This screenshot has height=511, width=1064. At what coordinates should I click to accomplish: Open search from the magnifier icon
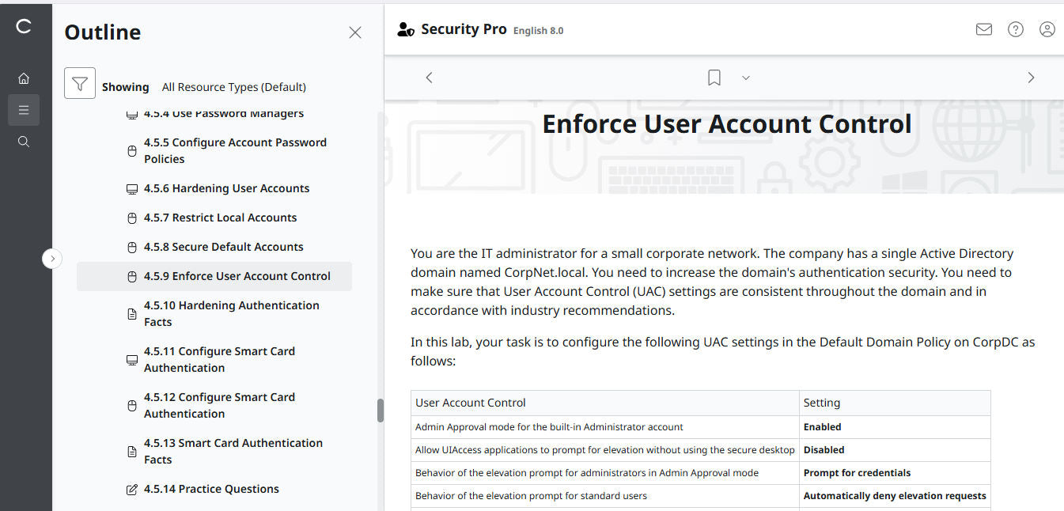24,142
